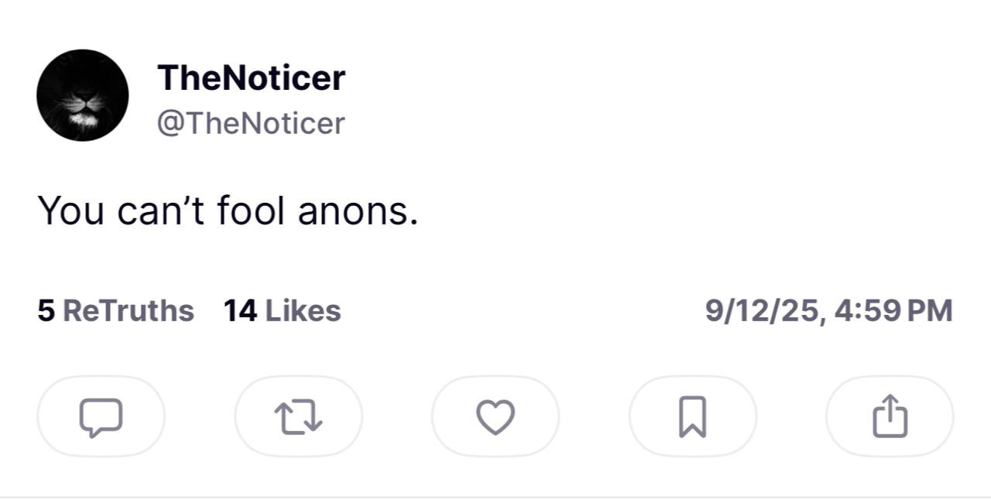Click the number 5 beside ReTruths
The height and width of the screenshot is (500, 991).
(x=46, y=310)
